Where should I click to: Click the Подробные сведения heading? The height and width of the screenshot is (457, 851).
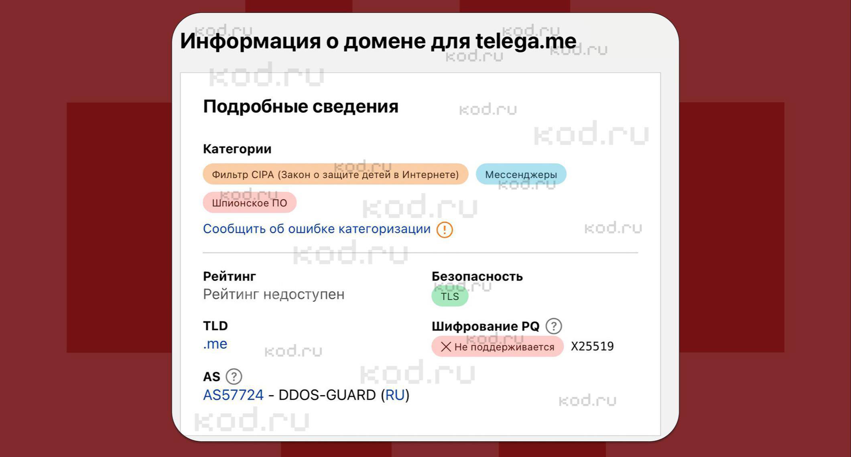[x=301, y=106]
